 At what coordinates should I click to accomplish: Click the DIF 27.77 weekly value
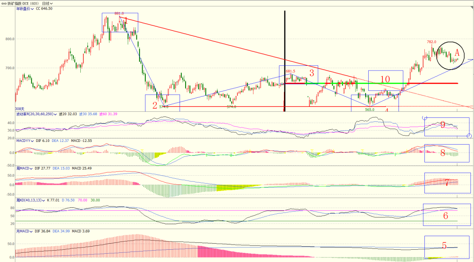tap(43, 168)
